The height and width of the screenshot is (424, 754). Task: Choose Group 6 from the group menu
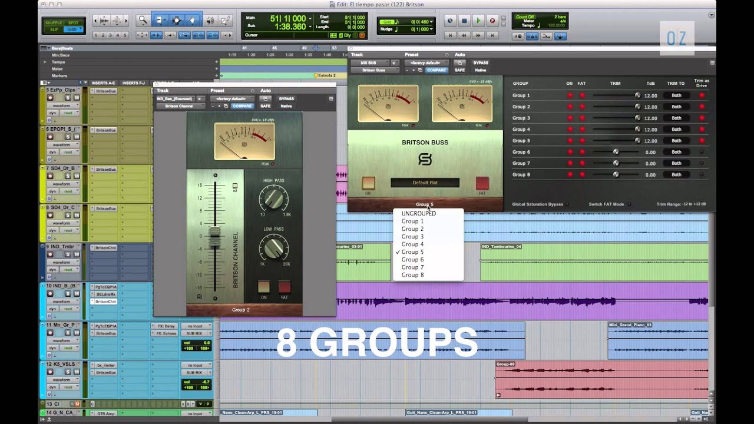click(428, 260)
